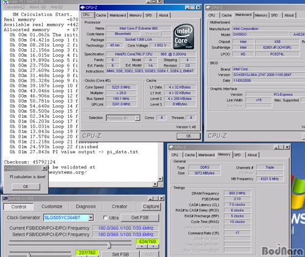Switch to Cache tab in front CPU-Z
Image resolution: width=305 pixels, height=257 pixels.
point(101,15)
